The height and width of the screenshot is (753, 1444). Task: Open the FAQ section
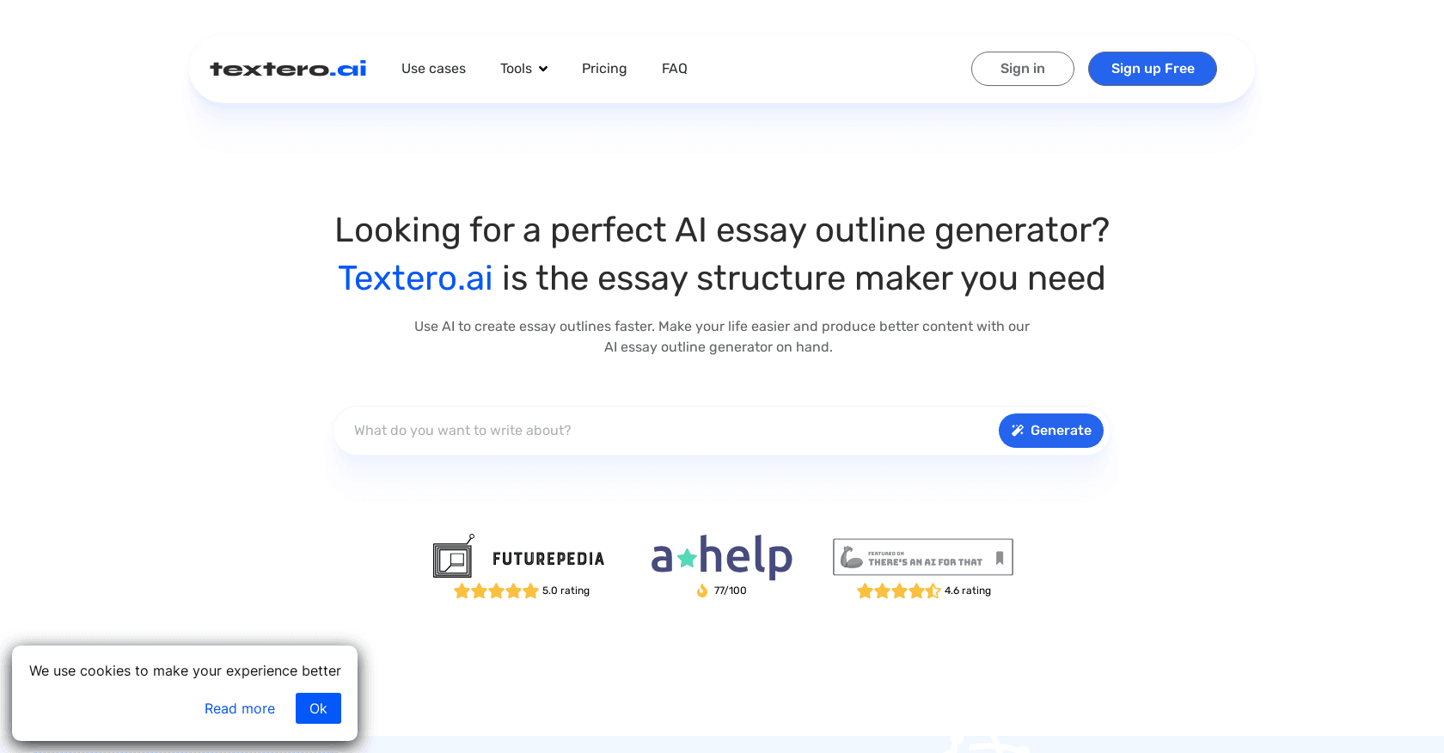click(x=675, y=69)
